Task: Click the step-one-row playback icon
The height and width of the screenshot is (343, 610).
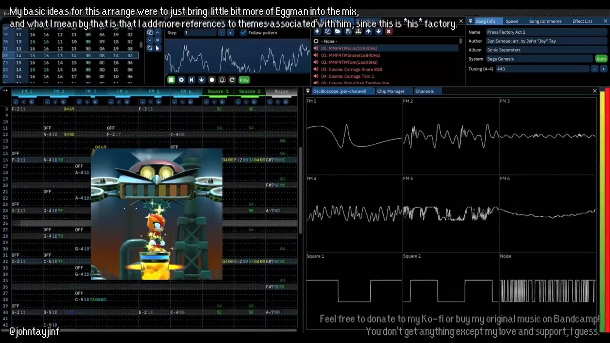Action: pyautogui.click(x=191, y=80)
